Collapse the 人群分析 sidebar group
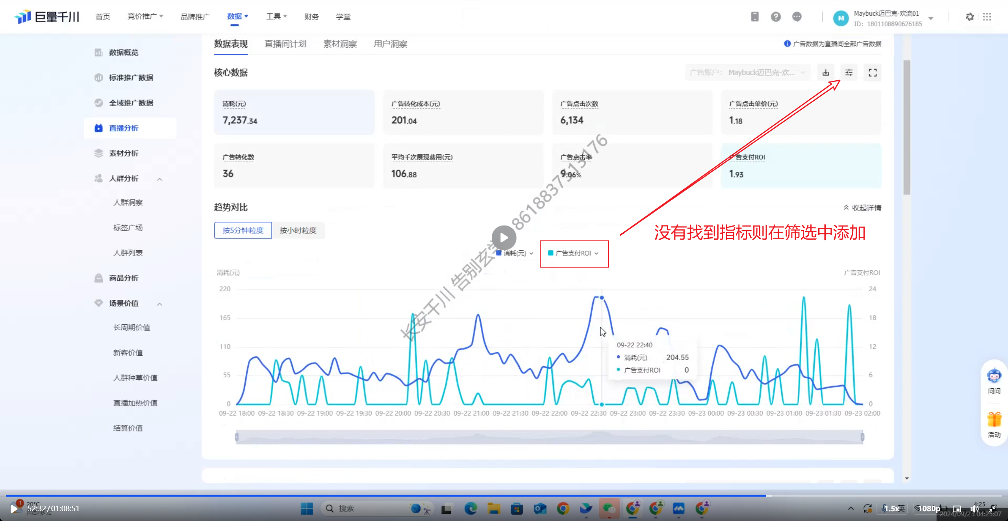Viewport: 1008px width, 521px height. (x=159, y=179)
